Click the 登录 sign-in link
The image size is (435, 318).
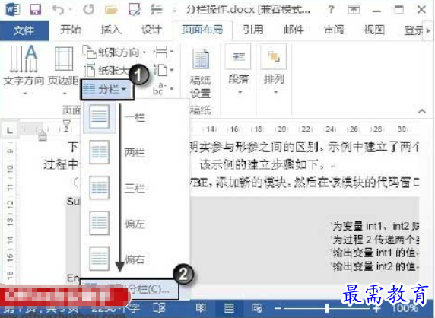[x=414, y=30]
